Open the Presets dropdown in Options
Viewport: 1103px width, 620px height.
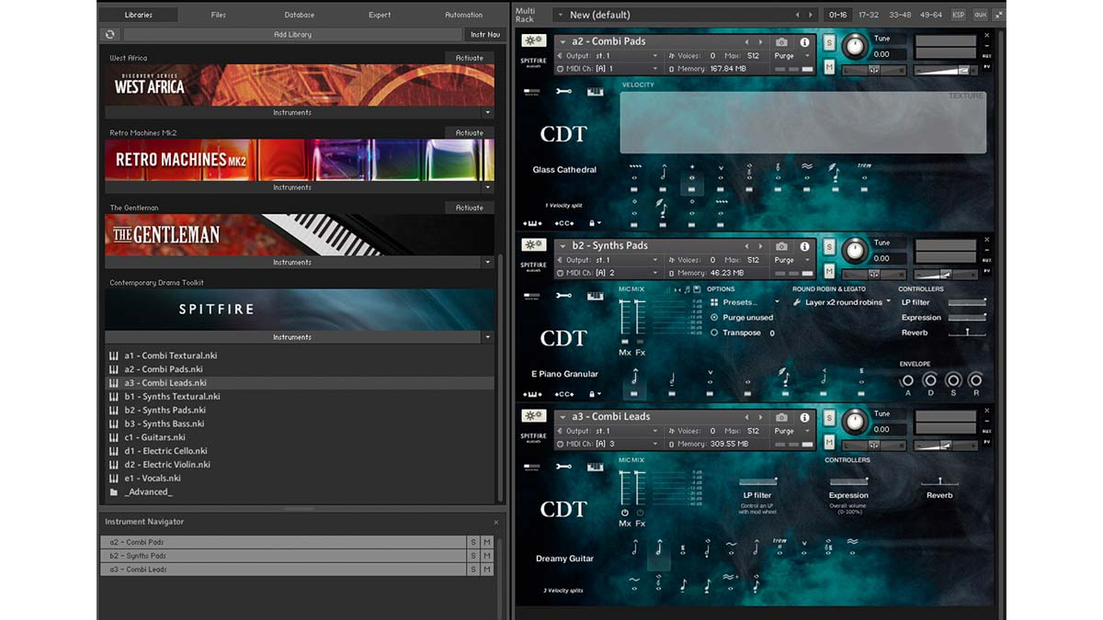745,302
